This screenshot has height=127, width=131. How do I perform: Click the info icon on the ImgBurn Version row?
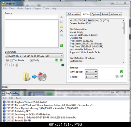pyautogui.click(x=4, y=102)
